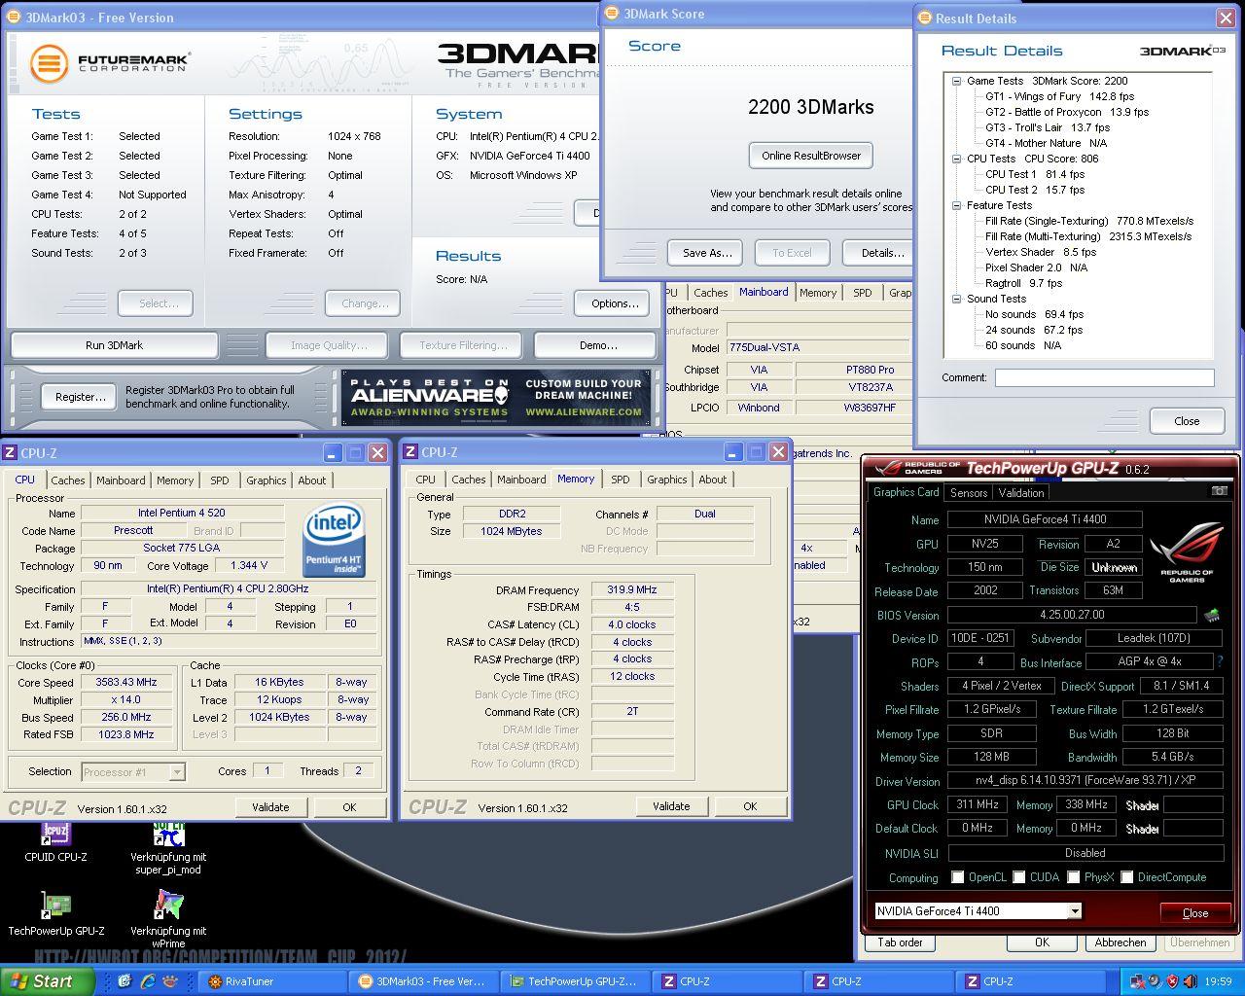1245x996 pixels.
Task: Toggle the CUDA checkbox in GPU-Z
Action: tap(1018, 877)
